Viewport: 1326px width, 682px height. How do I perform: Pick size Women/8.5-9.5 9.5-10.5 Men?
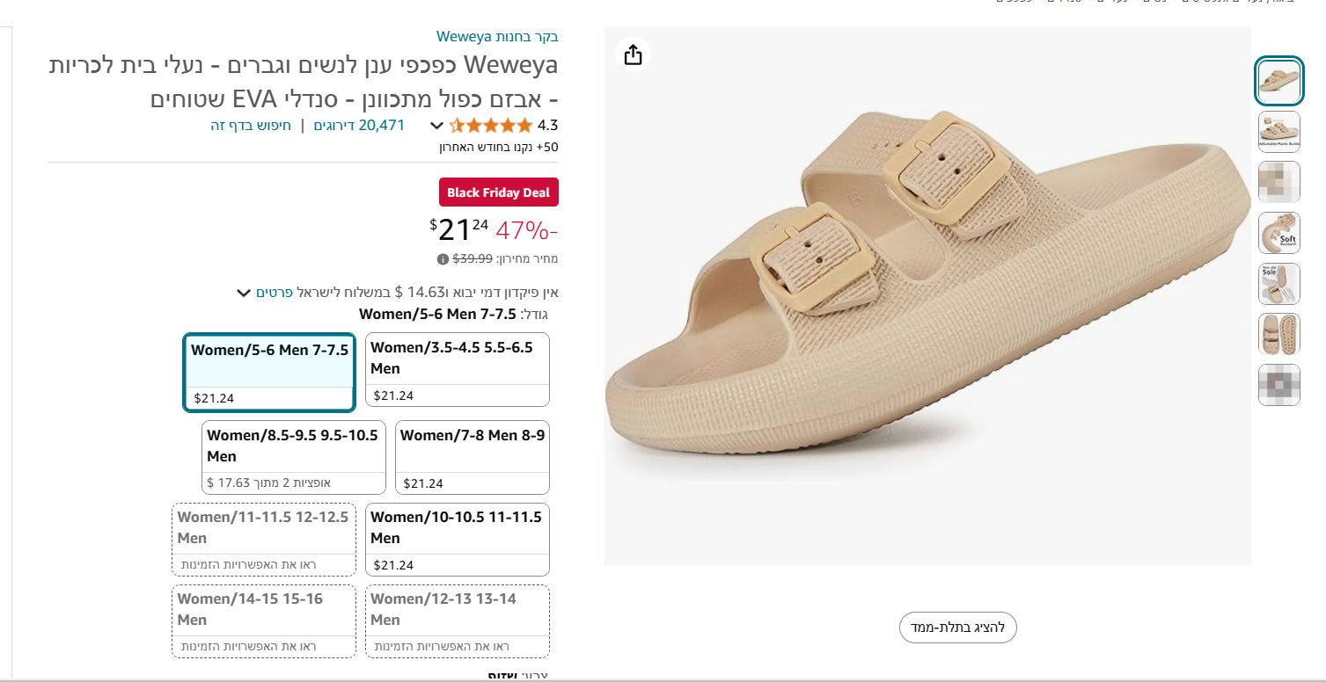294,457
